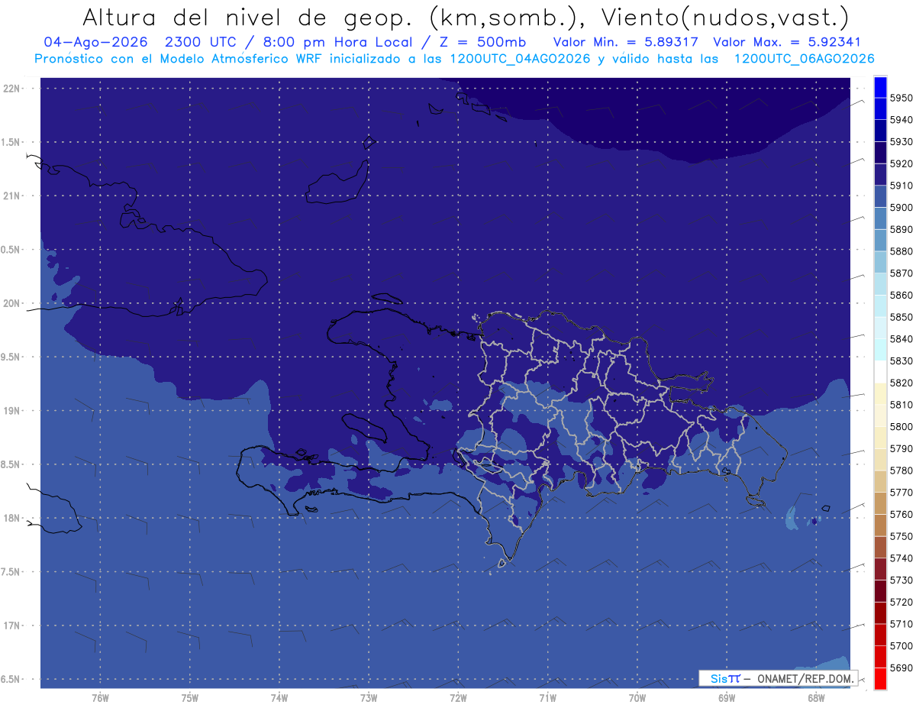This screenshot has height=708, width=916.
Task: Click the light cyan swatch between 5850 and 5840
Action: tap(880, 328)
